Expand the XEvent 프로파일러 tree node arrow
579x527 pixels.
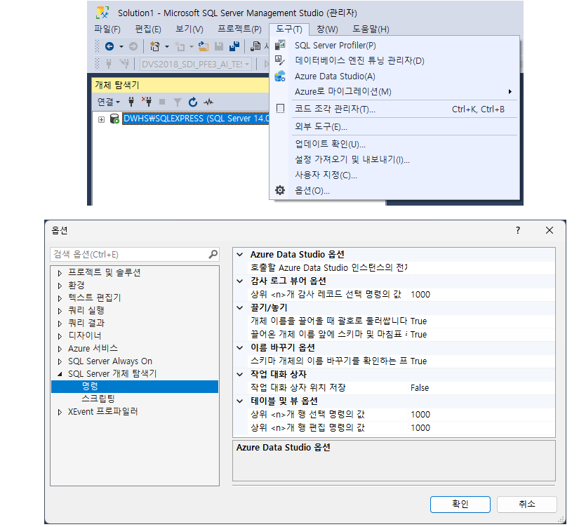click(60, 412)
